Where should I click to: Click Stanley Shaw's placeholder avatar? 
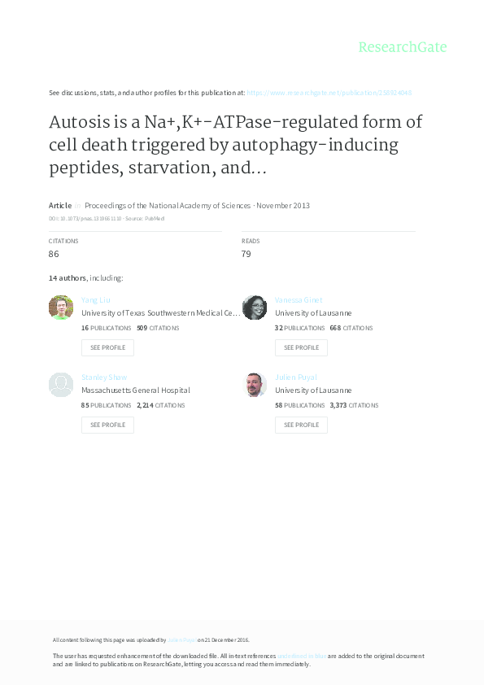(x=61, y=385)
